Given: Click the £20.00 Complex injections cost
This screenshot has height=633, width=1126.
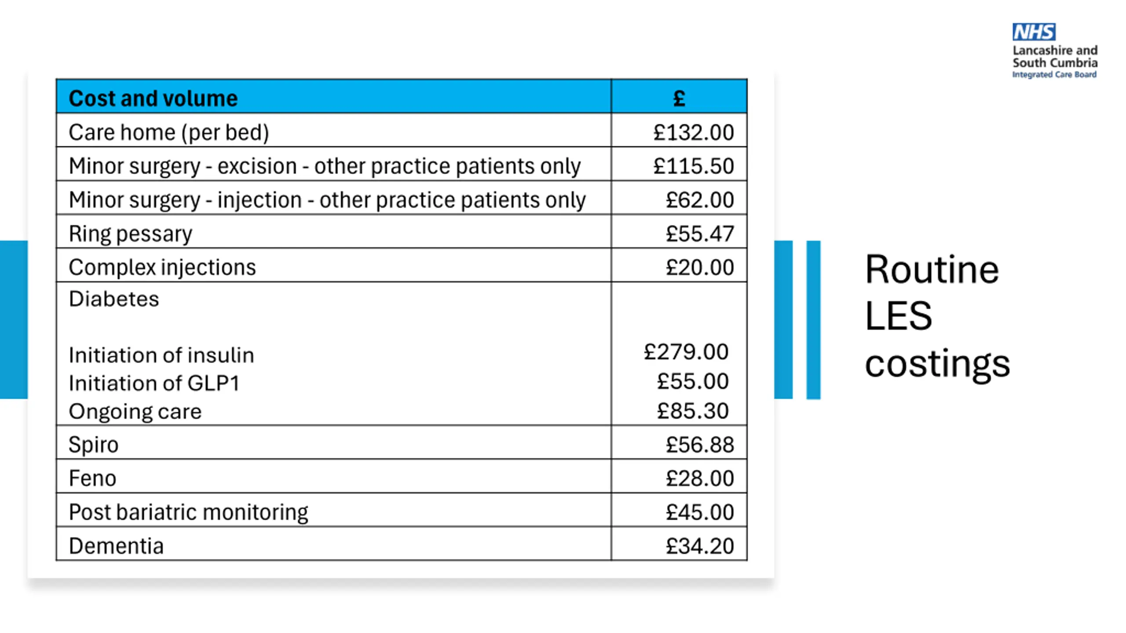Looking at the screenshot, I should tap(699, 267).
